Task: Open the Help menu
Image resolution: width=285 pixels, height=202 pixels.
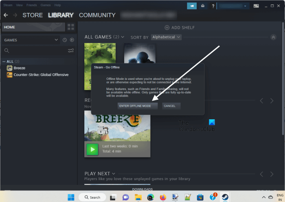Action: [58, 5]
